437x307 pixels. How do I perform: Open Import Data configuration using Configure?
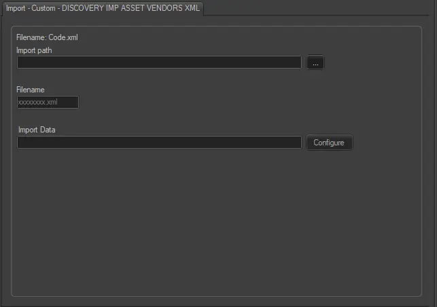(329, 143)
